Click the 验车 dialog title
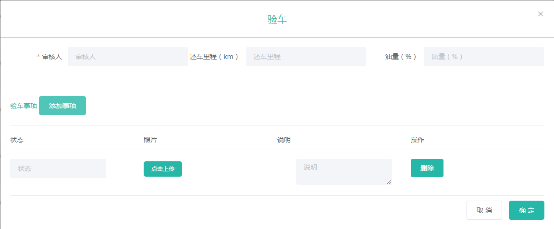 pyautogui.click(x=277, y=20)
